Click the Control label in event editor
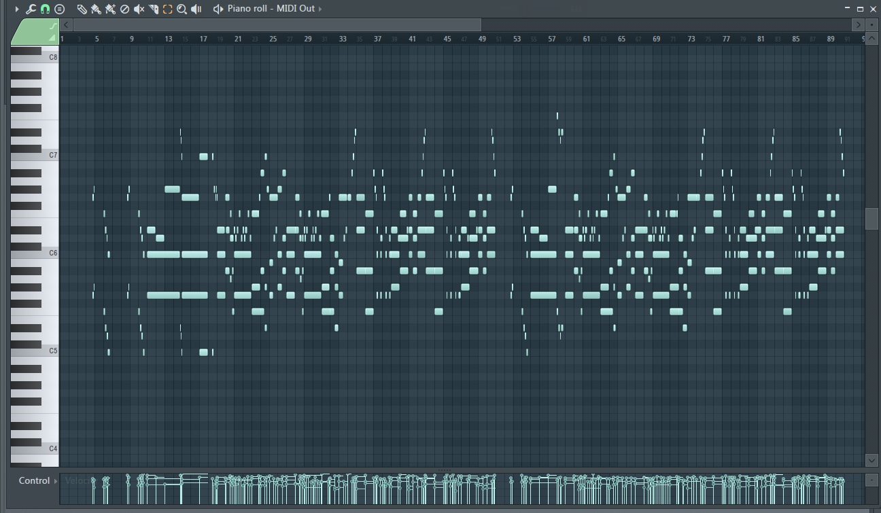Viewport: 881px width, 513px height. (x=34, y=480)
